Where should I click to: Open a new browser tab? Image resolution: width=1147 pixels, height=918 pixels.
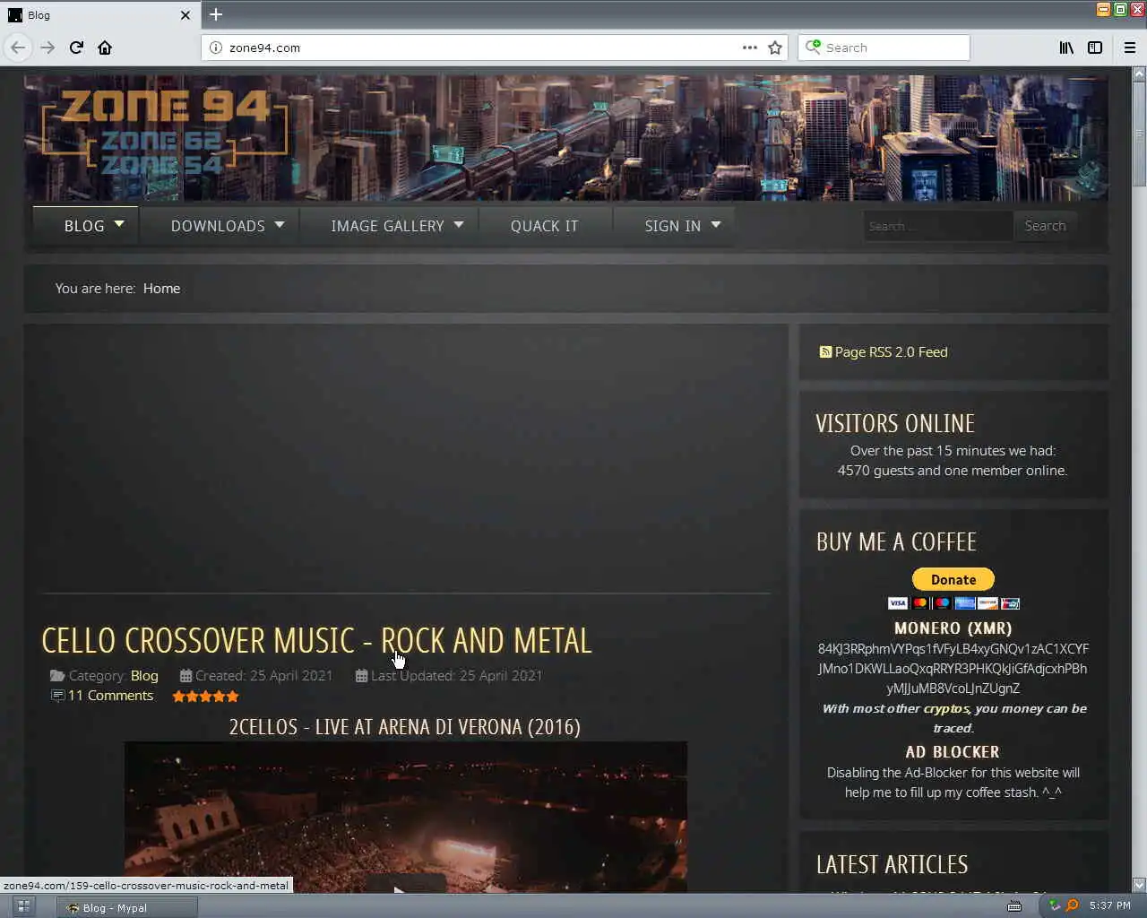tap(216, 14)
